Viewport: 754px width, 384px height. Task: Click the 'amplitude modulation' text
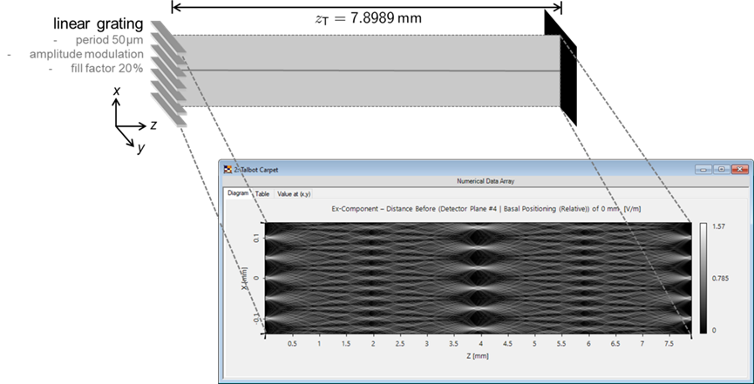[86, 54]
